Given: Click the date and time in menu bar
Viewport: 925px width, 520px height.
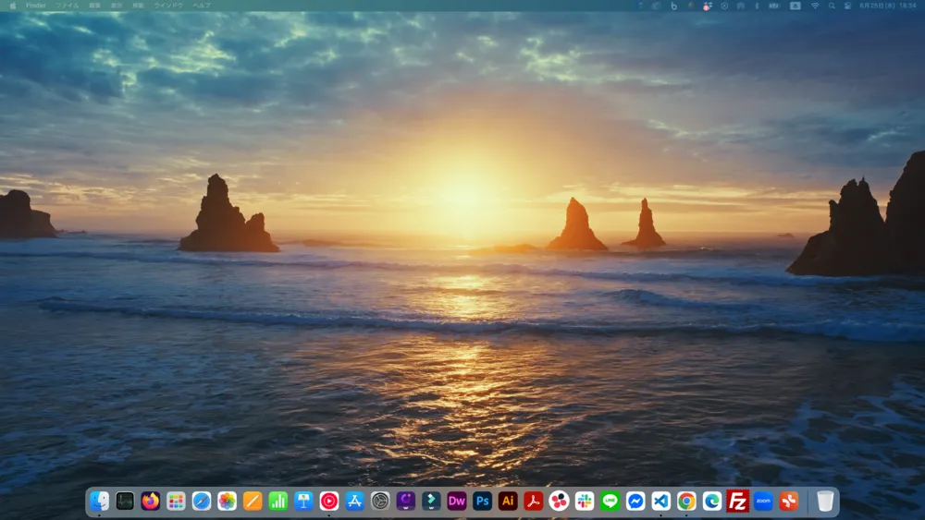Looking at the screenshot, I should 887,6.
